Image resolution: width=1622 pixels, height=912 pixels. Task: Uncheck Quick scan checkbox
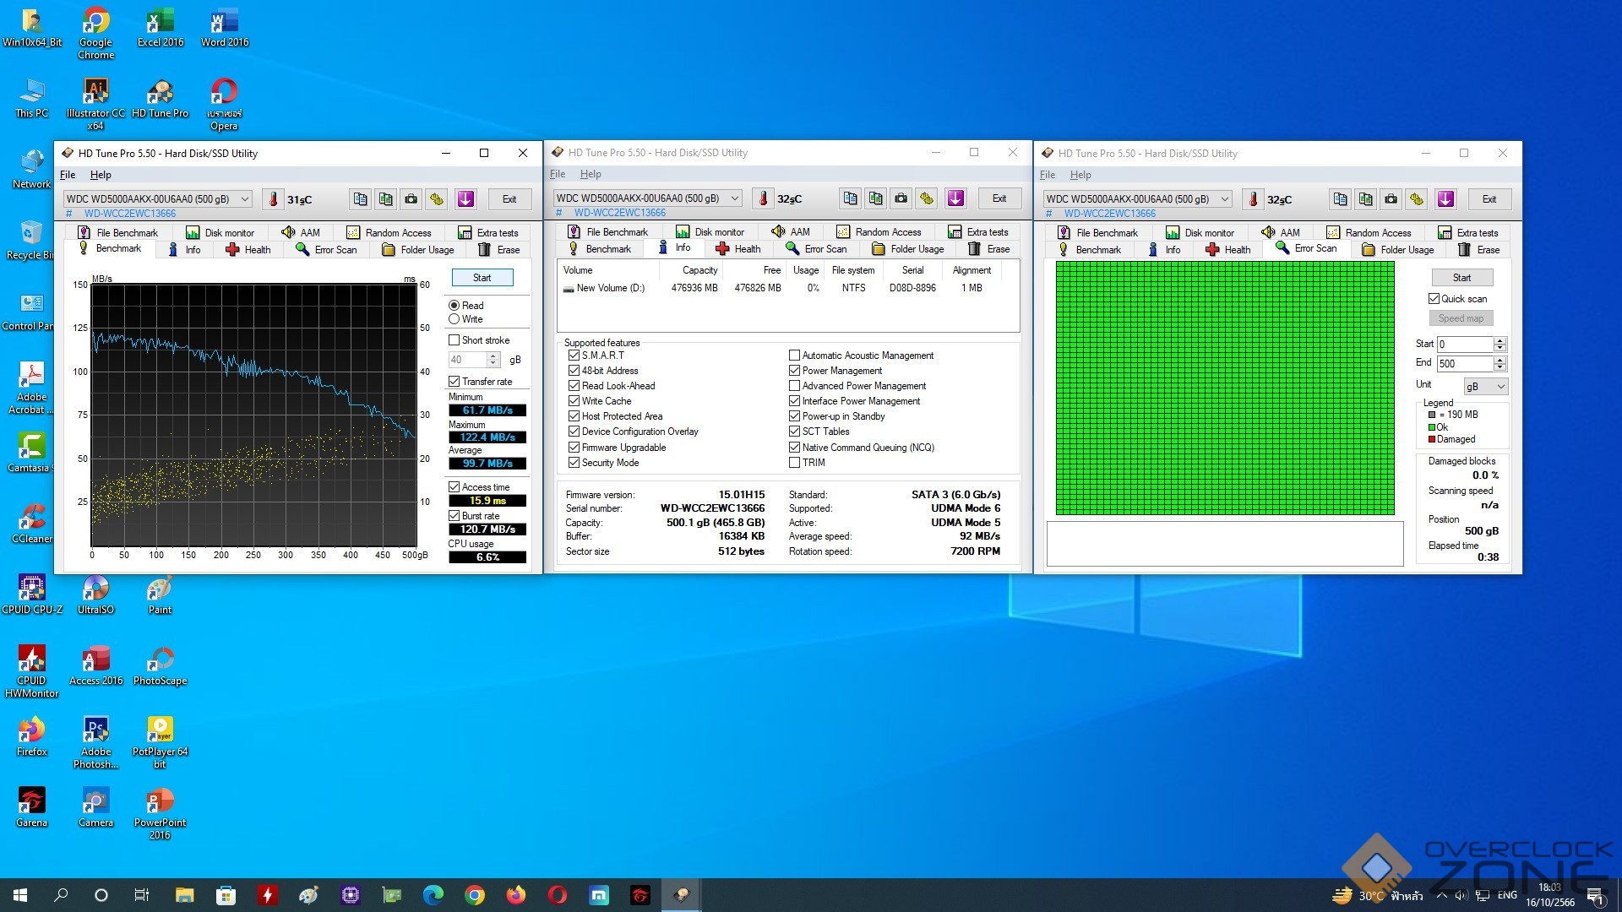tap(1434, 299)
